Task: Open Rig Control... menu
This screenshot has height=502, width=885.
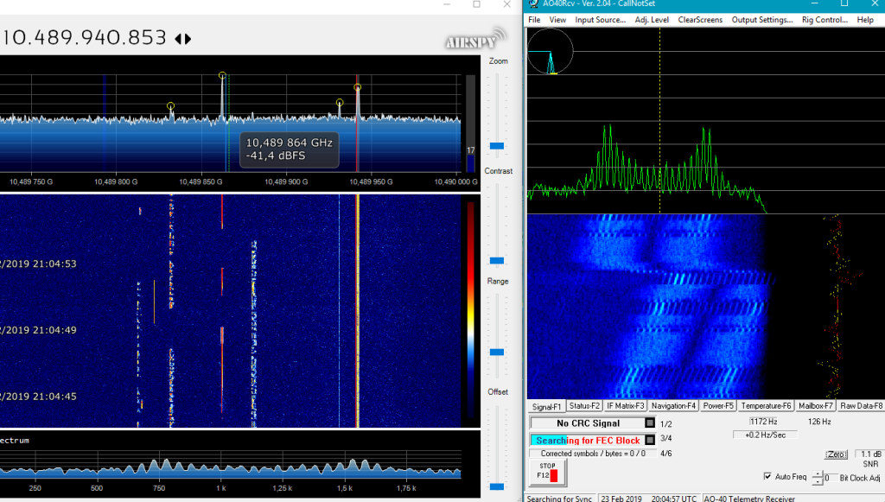Action: [825, 20]
